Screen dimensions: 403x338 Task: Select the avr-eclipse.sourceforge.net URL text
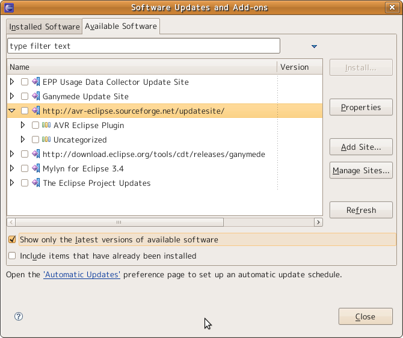pos(134,111)
